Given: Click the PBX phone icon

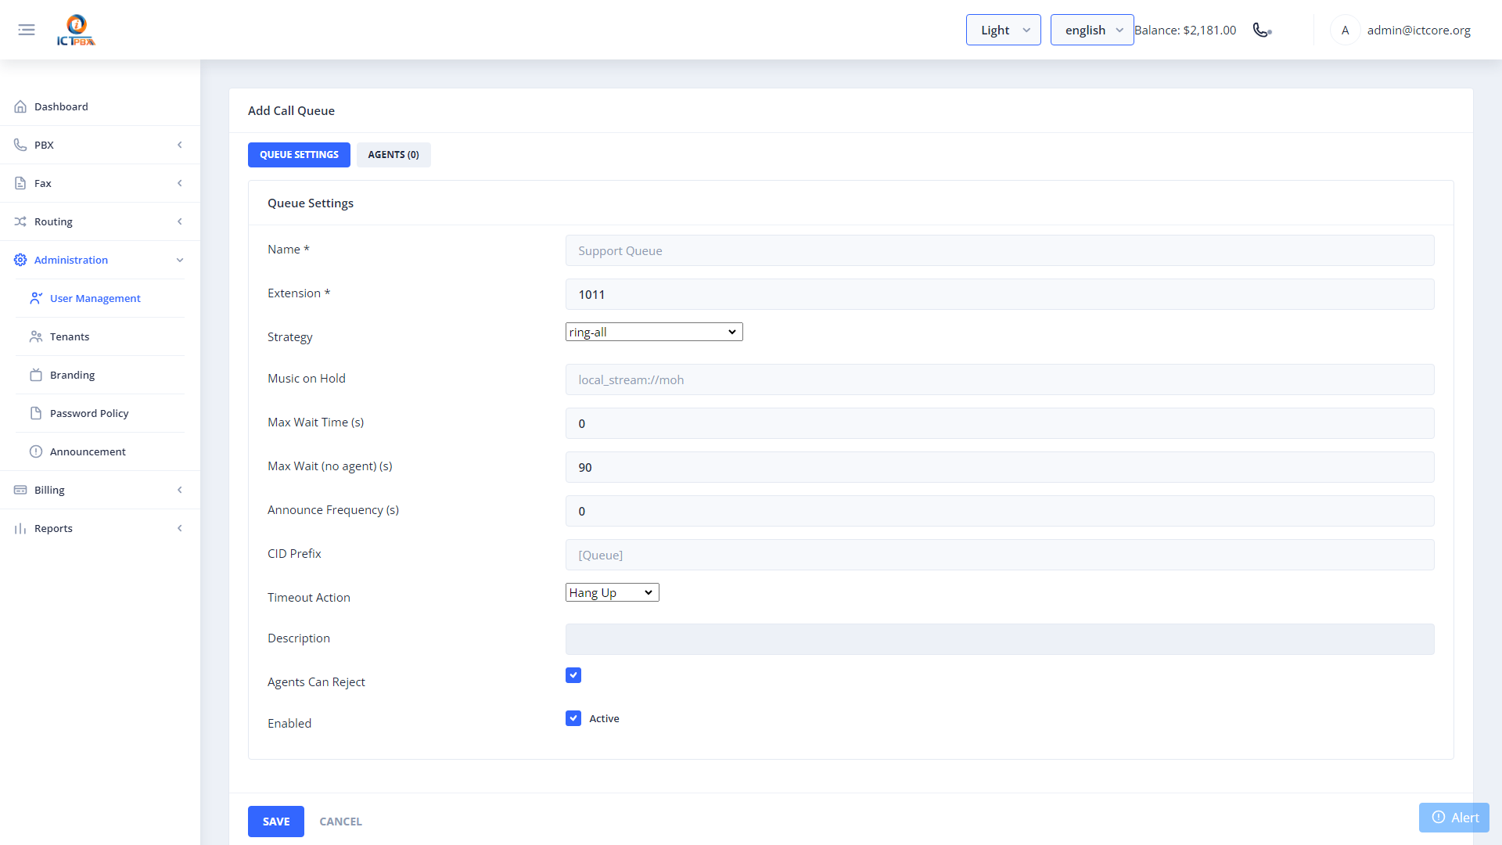Looking at the screenshot, I should [20, 145].
